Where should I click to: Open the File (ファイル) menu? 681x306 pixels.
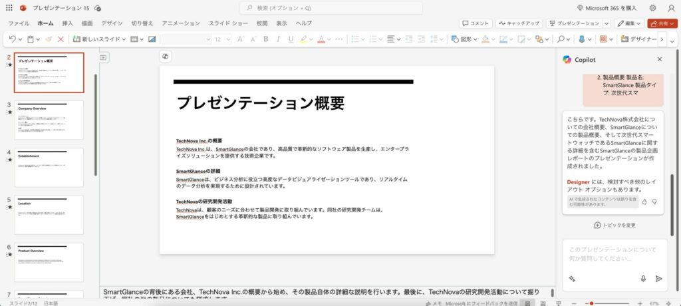pyautogui.click(x=19, y=23)
